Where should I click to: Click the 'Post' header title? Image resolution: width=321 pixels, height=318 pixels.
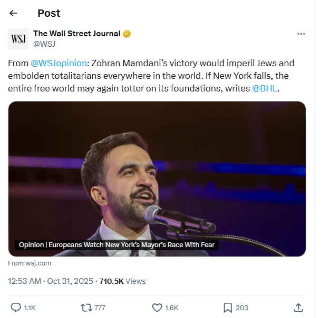click(49, 13)
